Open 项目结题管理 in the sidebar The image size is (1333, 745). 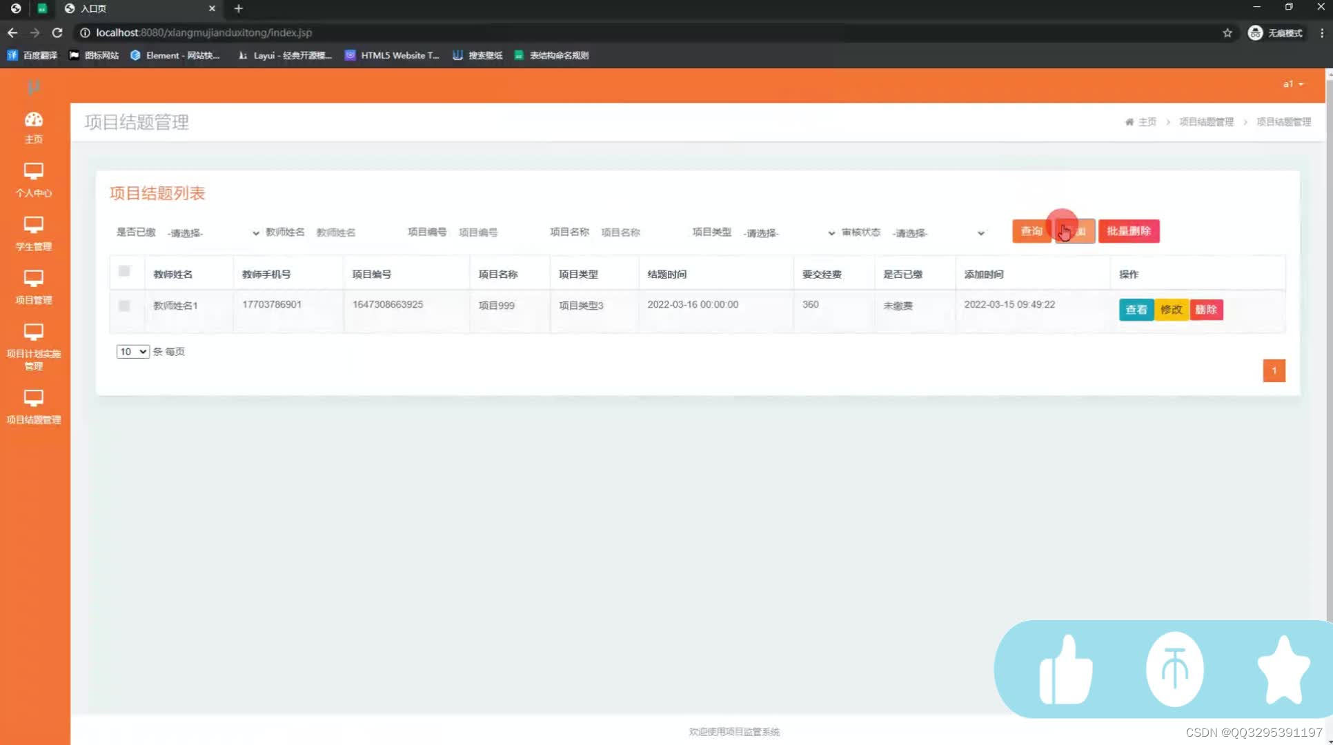[x=34, y=407]
